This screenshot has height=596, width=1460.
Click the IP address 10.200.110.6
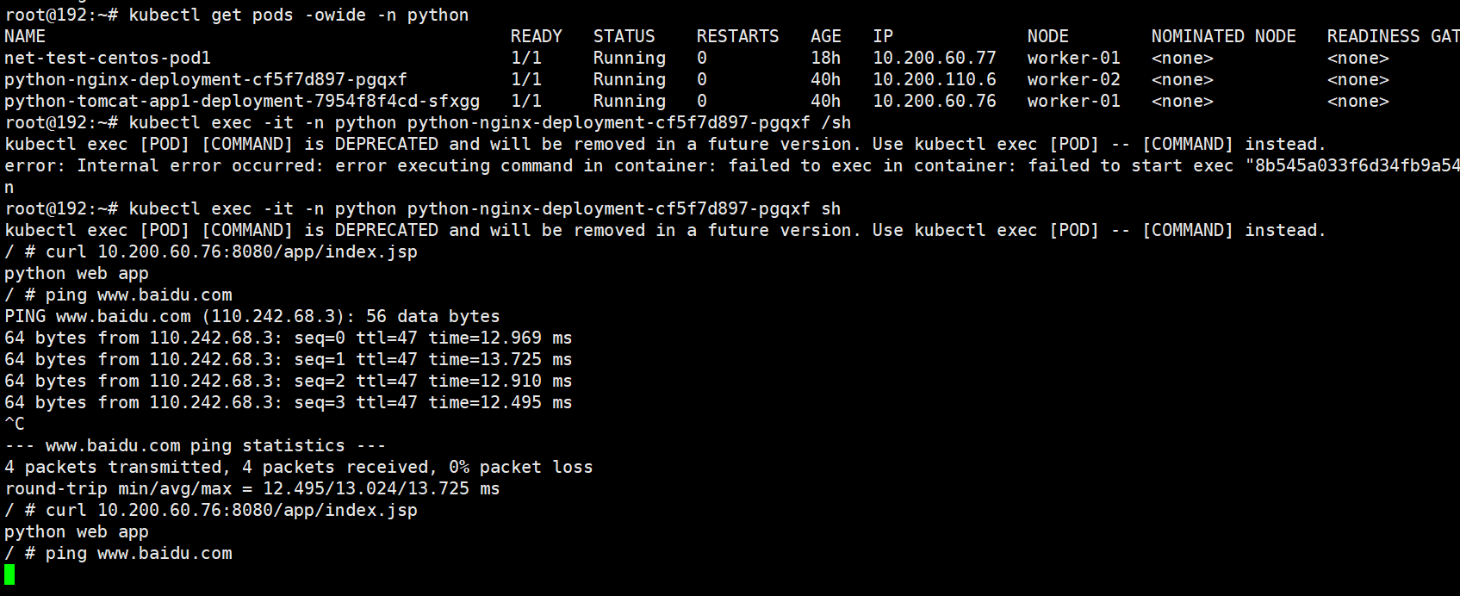click(934, 79)
